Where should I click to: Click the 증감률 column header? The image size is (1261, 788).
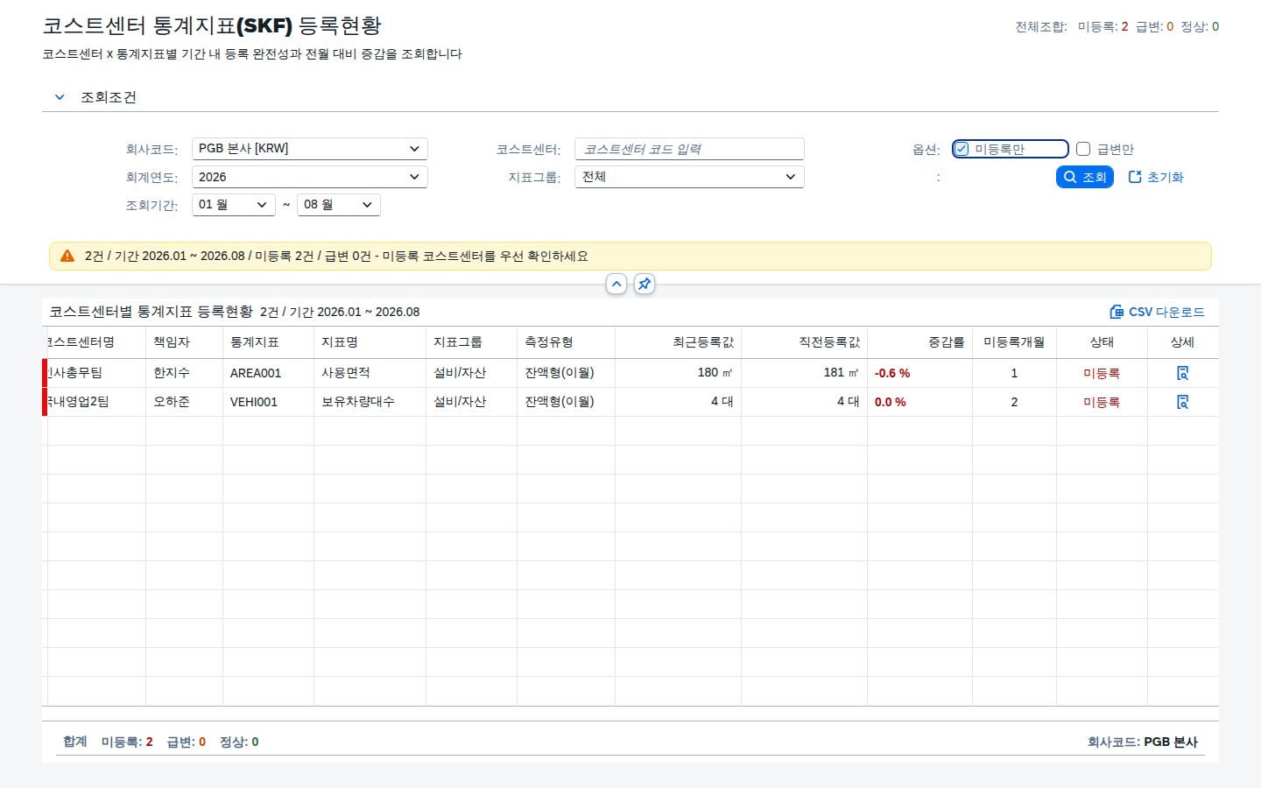[x=919, y=342]
